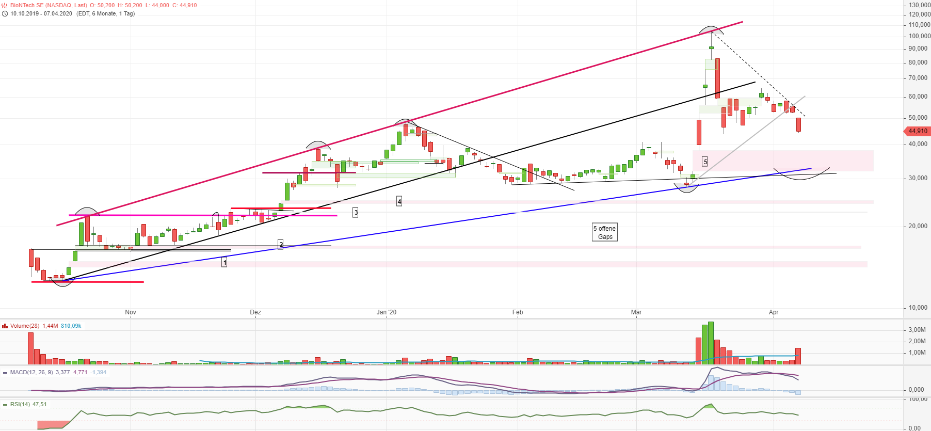Viewport: 931px width, 431px height.
Task: Click the 30,000 price axis label
Action: [918, 178]
